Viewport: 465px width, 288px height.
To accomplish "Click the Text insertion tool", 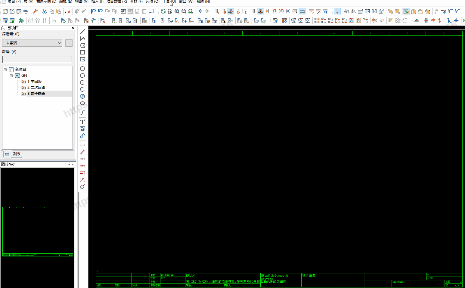I will 82,122.
